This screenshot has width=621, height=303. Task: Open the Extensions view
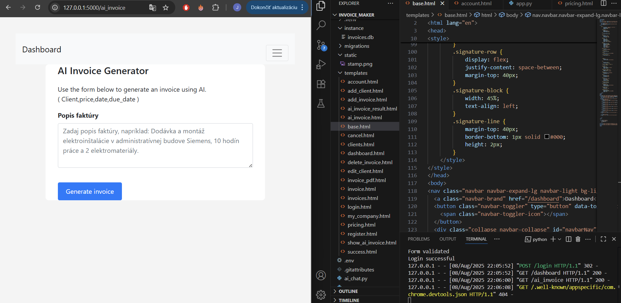point(321,84)
